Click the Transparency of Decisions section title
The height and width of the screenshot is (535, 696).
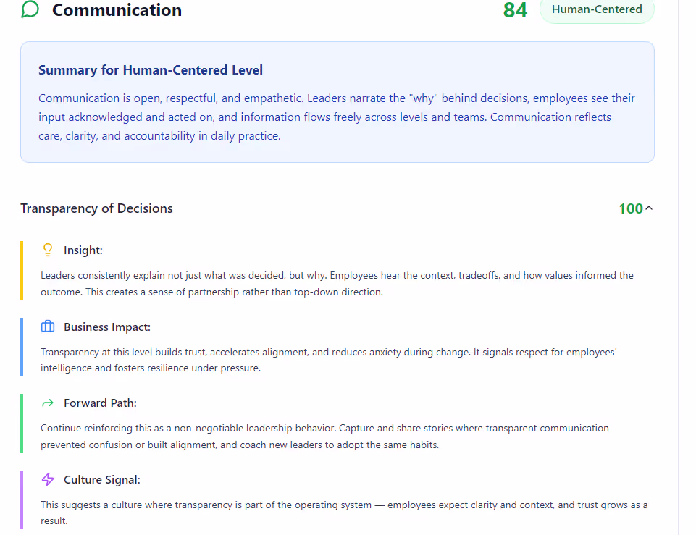(96, 208)
